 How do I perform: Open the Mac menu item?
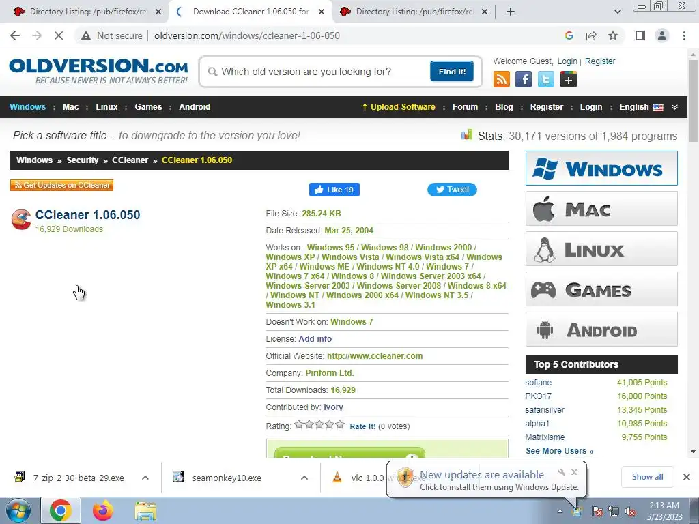click(x=70, y=107)
